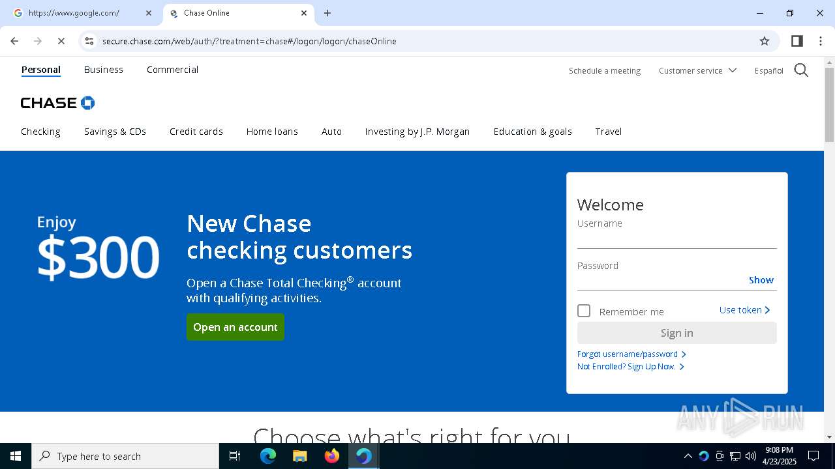Screen dimensions: 835x469
Task: Open the Checking menu
Action: (40, 132)
